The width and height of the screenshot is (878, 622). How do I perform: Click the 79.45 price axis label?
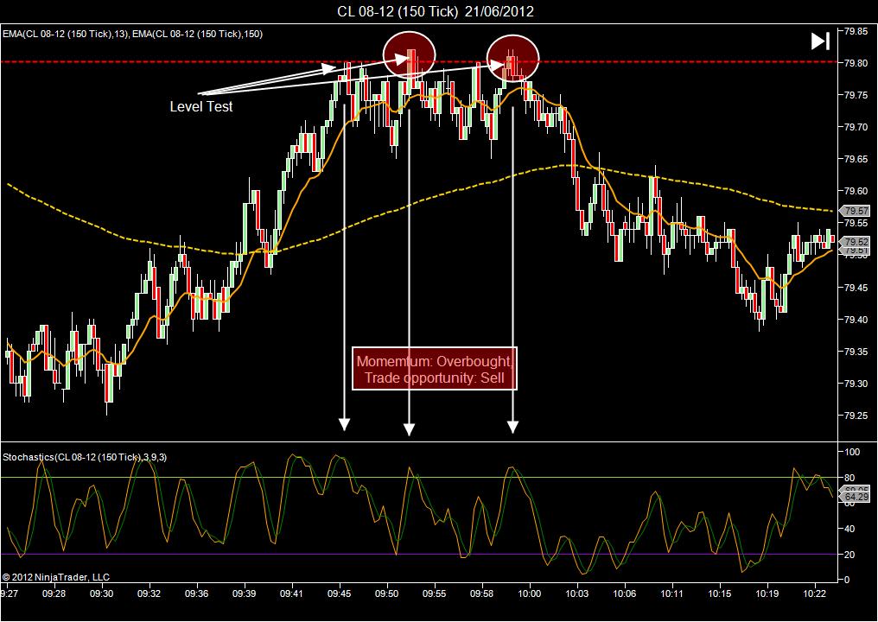point(856,288)
